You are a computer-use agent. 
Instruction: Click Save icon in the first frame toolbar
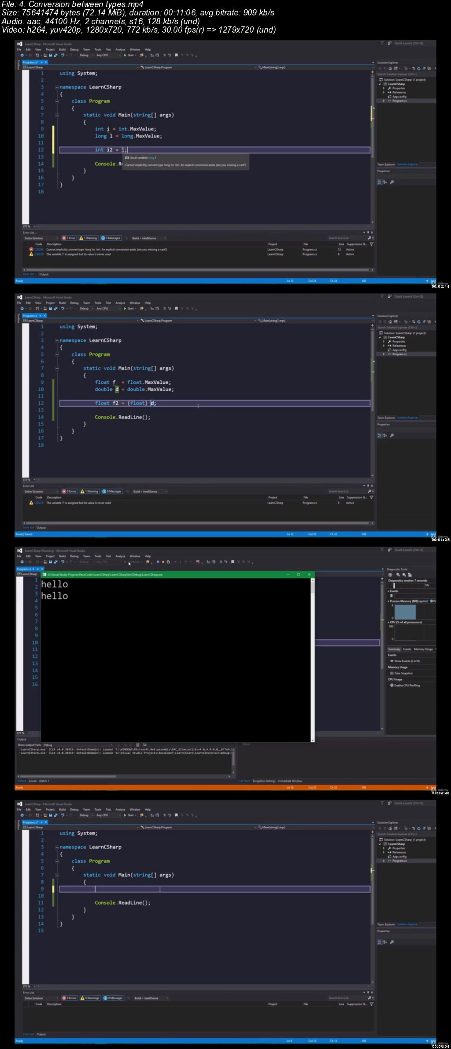coord(50,55)
